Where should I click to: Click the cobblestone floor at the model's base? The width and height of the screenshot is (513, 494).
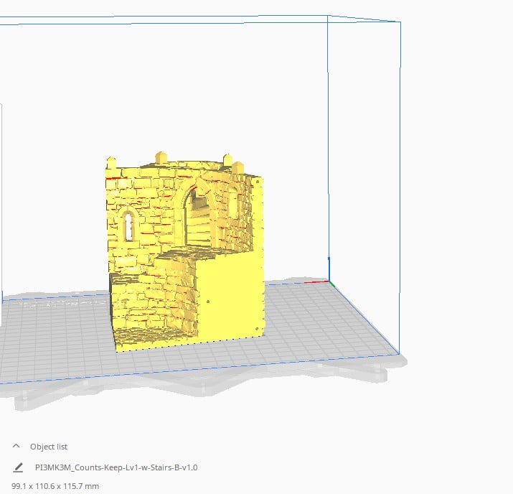151,336
